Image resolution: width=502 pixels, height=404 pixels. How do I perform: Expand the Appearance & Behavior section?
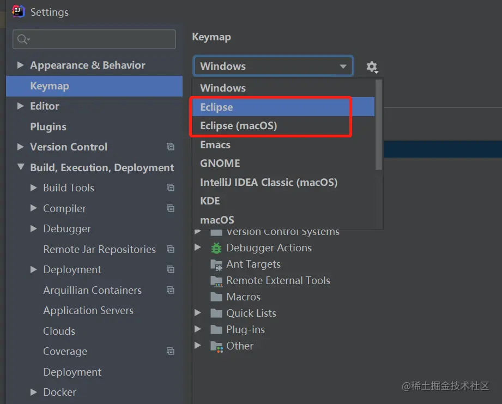click(x=21, y=65)
